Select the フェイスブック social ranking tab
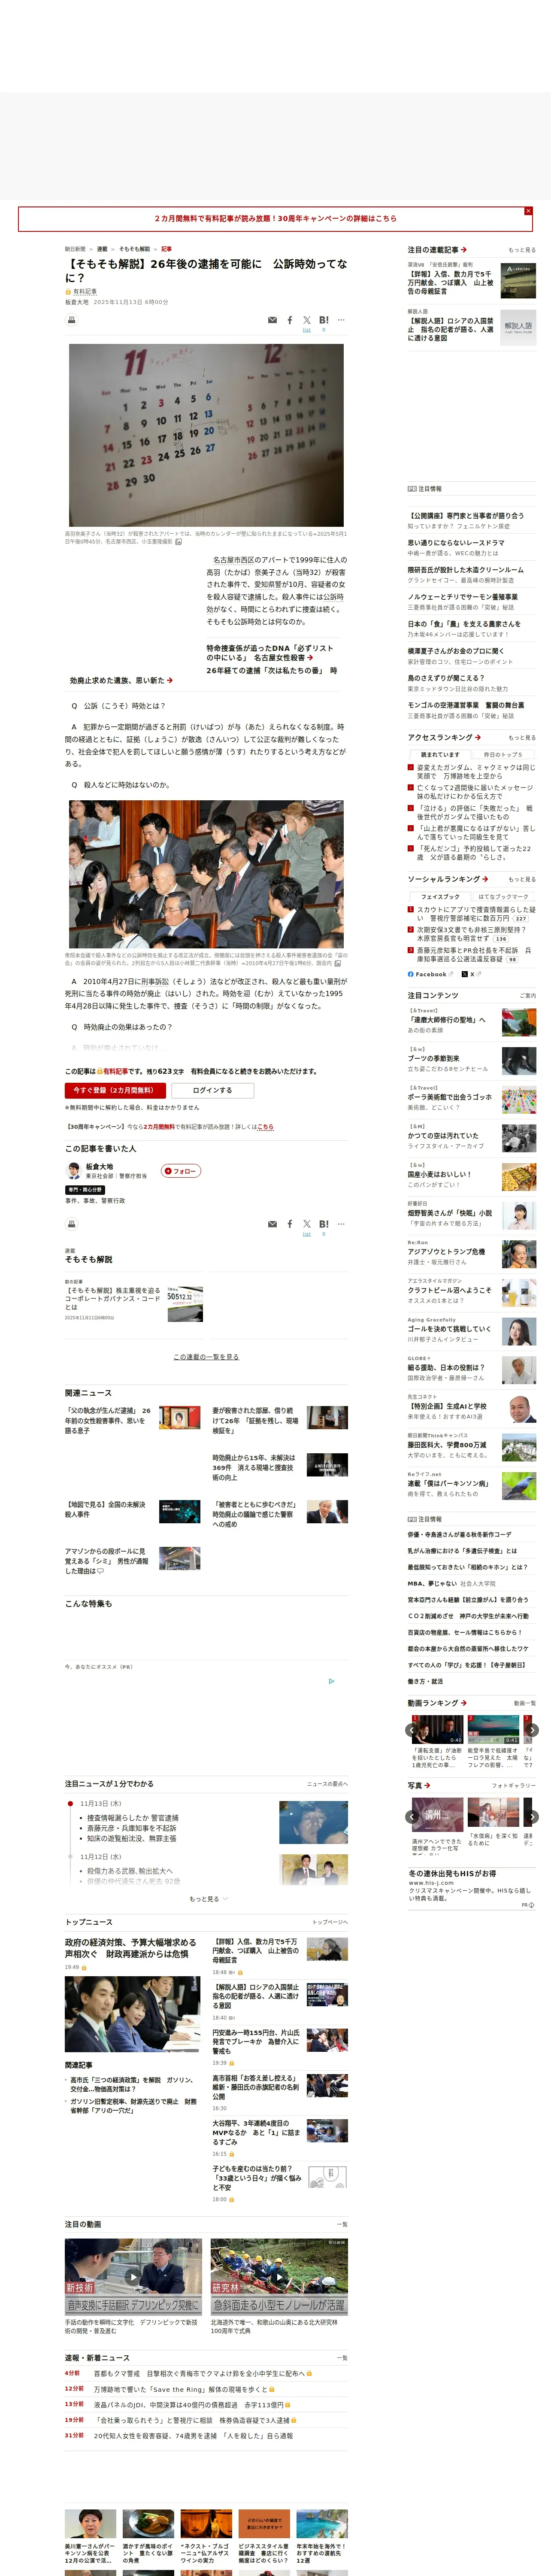551x2576 pixels. pos(440,897)
